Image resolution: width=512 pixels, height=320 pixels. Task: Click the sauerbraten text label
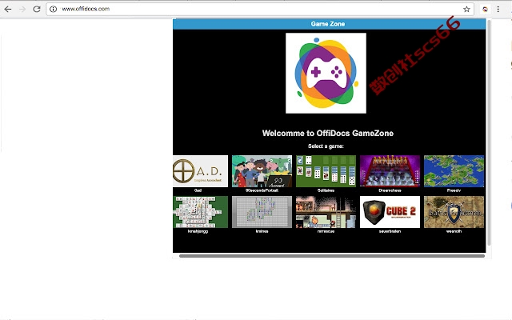tap(390, 231)
